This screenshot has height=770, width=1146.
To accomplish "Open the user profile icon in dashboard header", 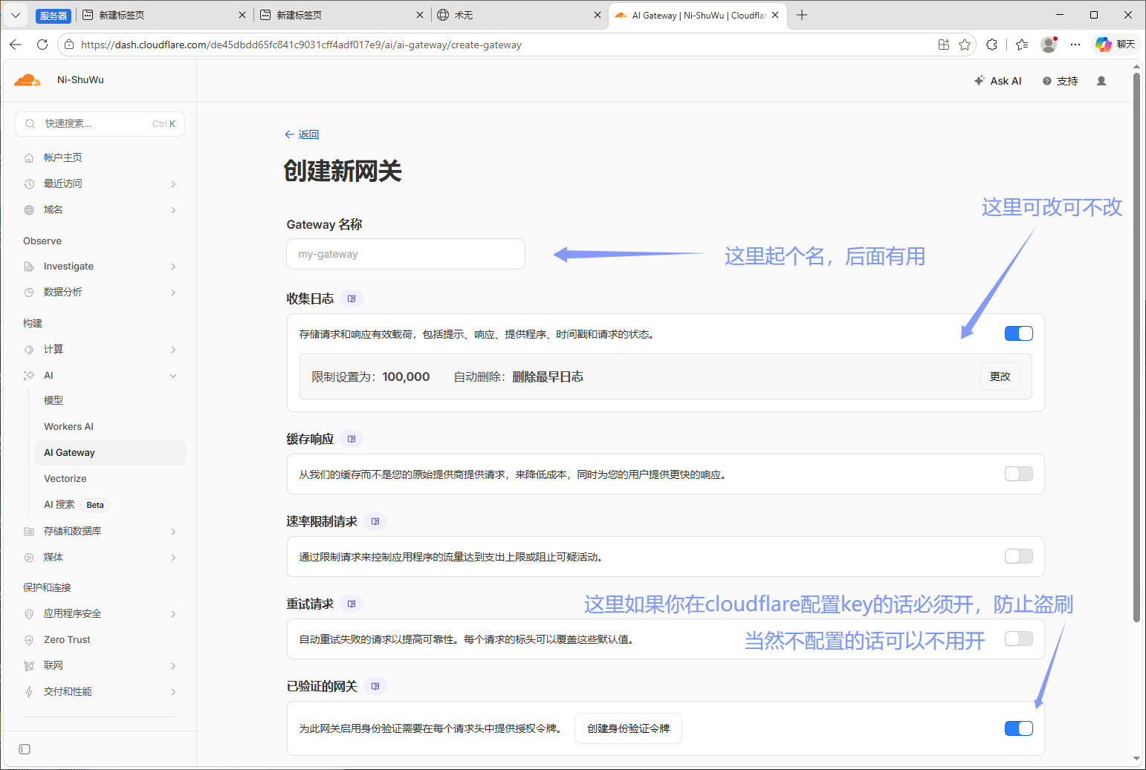I will click(x=1101, y=81).
